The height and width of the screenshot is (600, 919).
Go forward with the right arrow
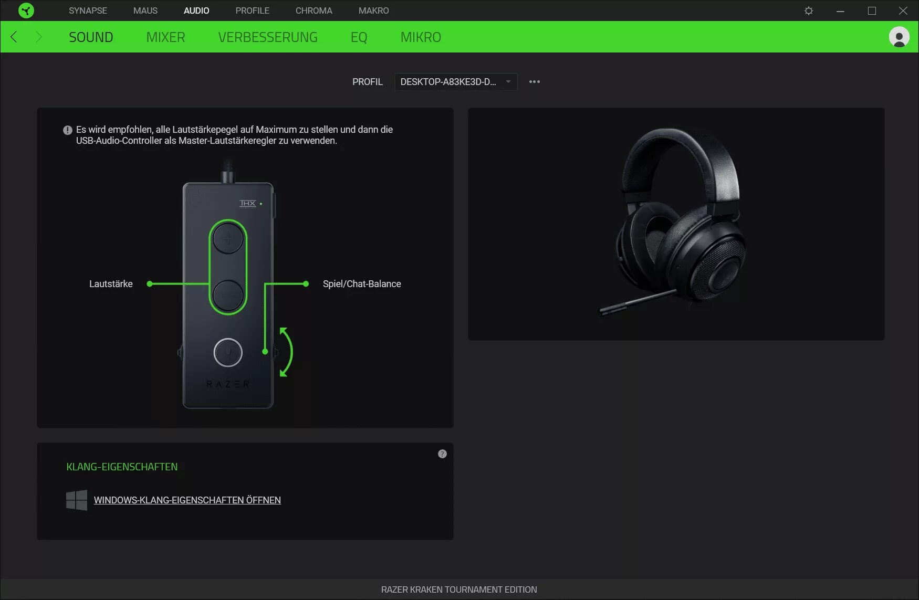coord(38,37)
